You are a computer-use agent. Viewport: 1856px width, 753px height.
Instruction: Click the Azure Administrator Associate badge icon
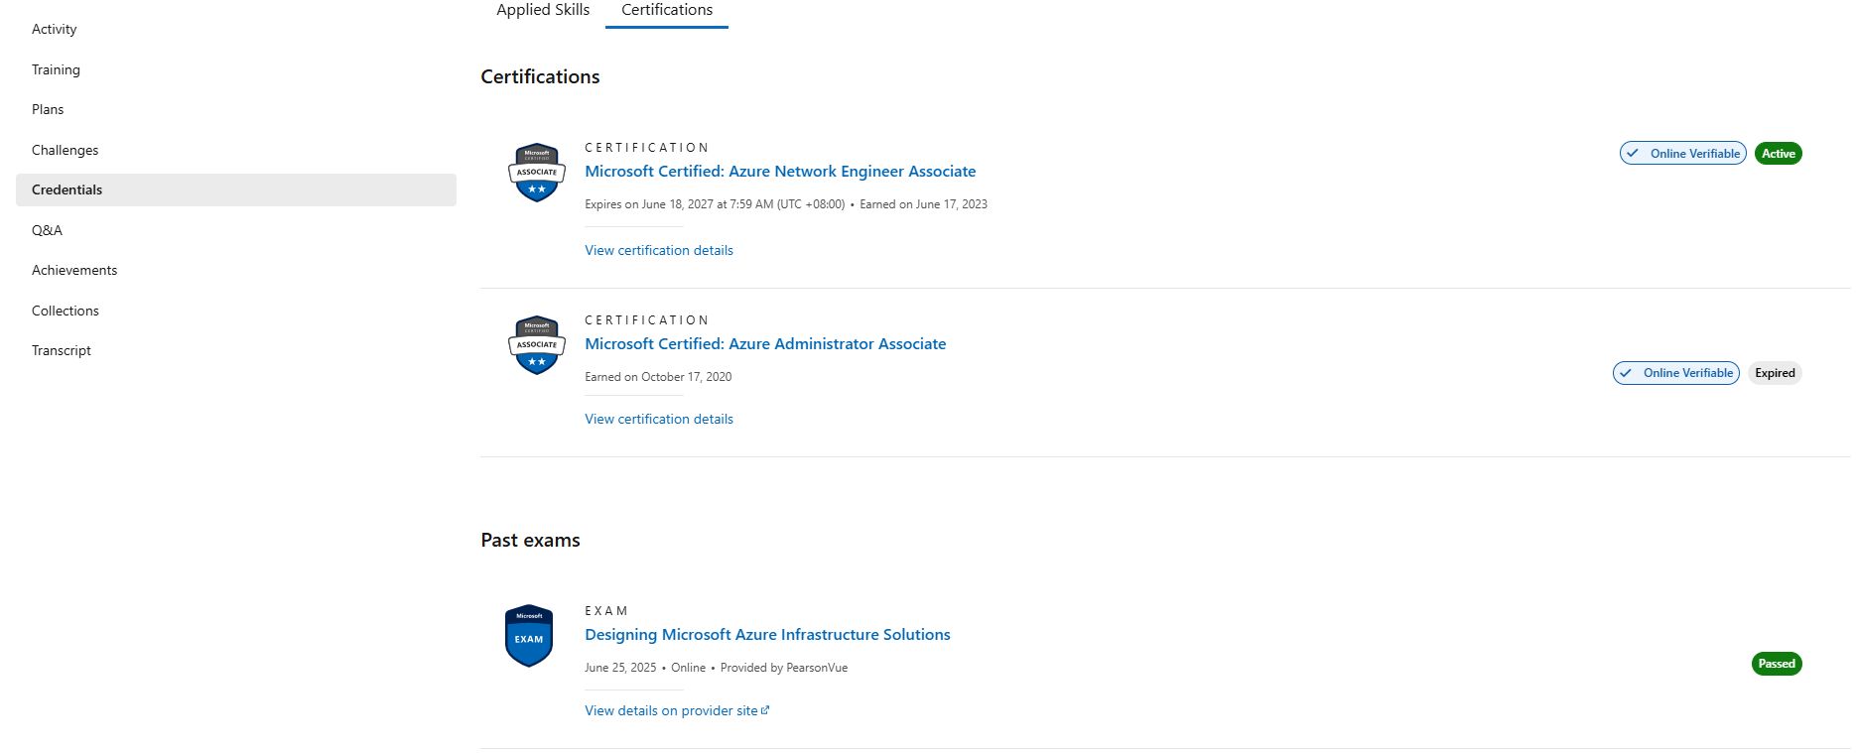[x=537, y=345]
